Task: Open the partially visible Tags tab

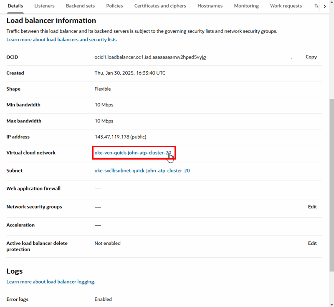Action: click(316, 6)
